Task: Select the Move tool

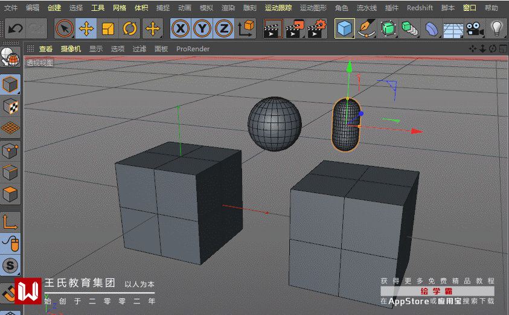Action: pos(86,29)
